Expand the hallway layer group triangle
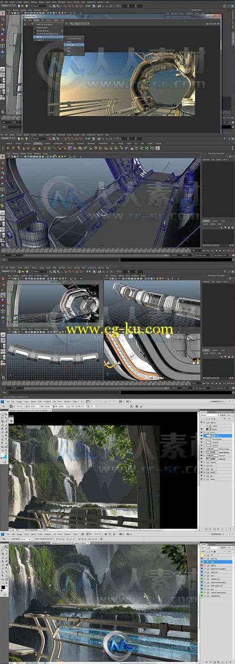This screenshot has width=235, height=664. coord(205,565)
